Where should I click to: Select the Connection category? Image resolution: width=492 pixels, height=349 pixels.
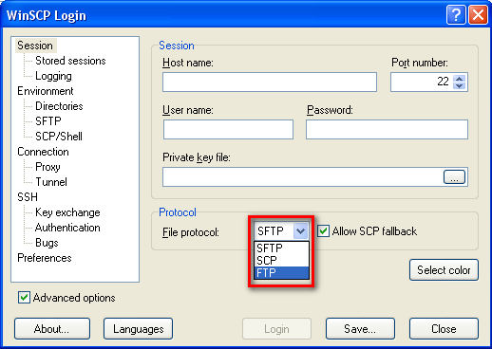pos(43,152)
